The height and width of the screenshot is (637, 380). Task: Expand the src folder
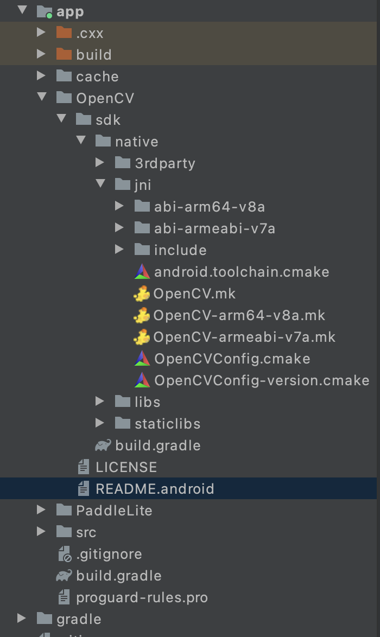tap(41, 531)
